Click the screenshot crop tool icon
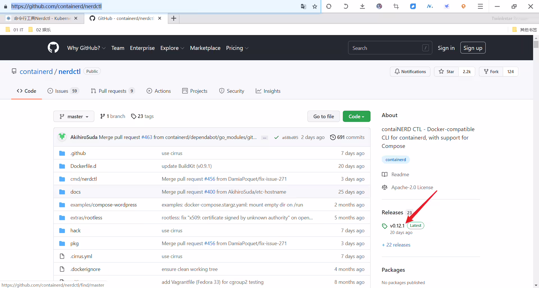 click(x=396, y=6)
